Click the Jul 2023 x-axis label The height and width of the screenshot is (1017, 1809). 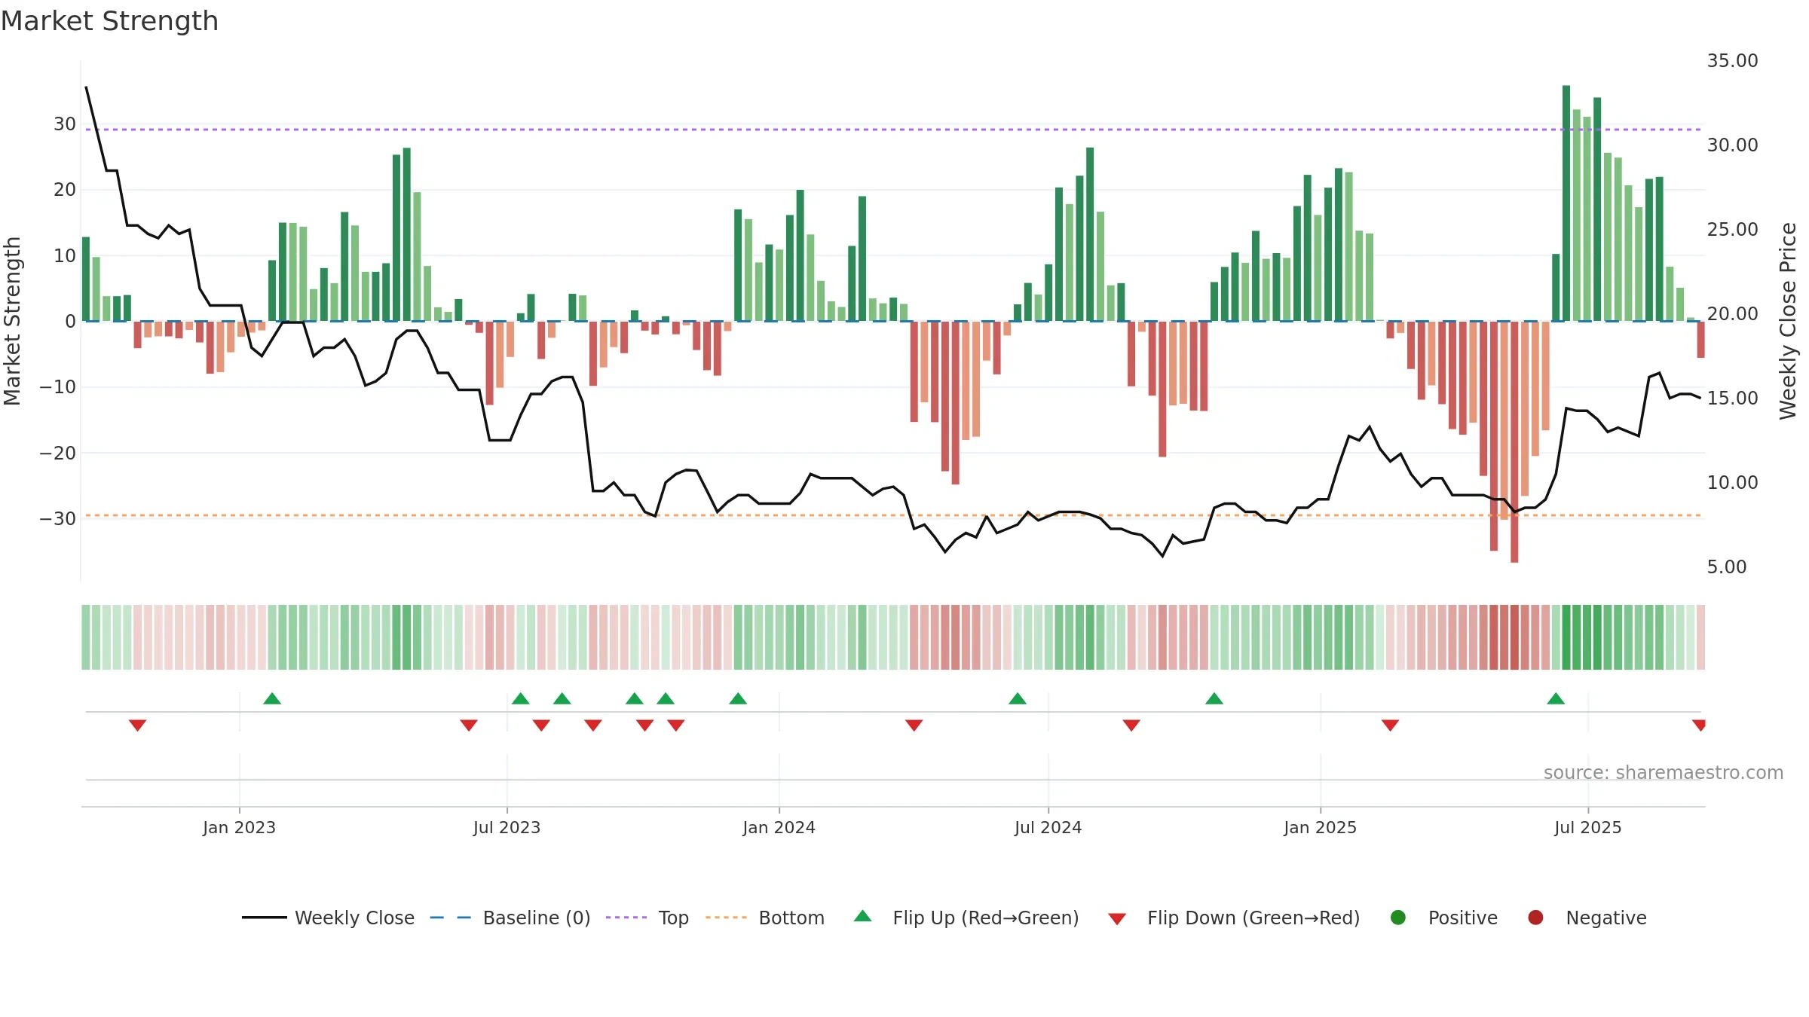[x=507, y=827]
